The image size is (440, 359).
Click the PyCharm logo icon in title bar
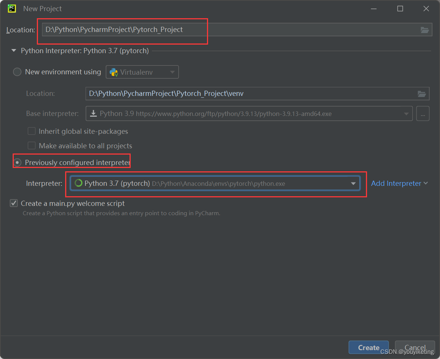[x=12, y=9]
